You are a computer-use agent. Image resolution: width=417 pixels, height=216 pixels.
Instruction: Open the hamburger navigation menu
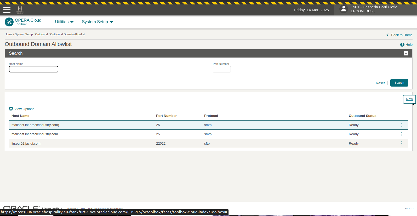pos(7,10)
